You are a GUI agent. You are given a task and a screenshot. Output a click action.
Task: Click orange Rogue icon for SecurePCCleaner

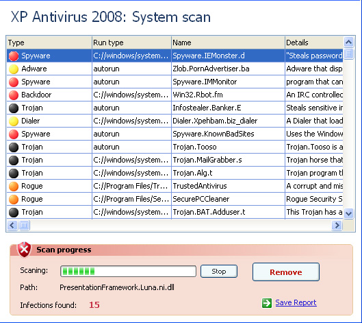pyautogui.click(x=14, y=200)
